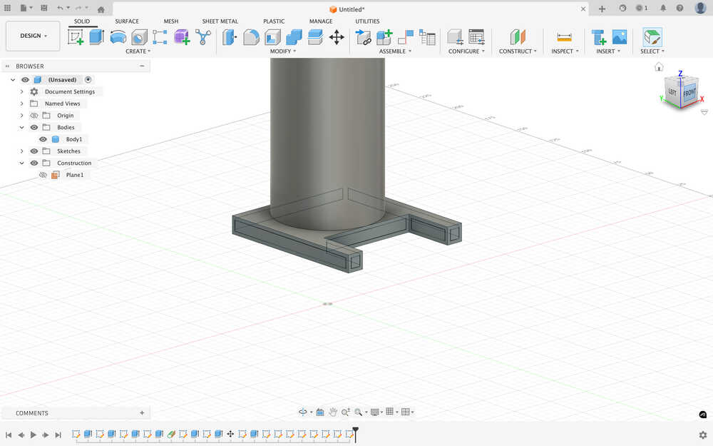Image resolution: width=713 pixels, height=446 pixels.
Task: Show Plane1 via its visibility icon
Action: [43, 175]
